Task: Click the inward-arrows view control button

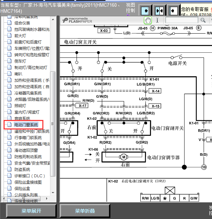Action: tap(159, 11)
